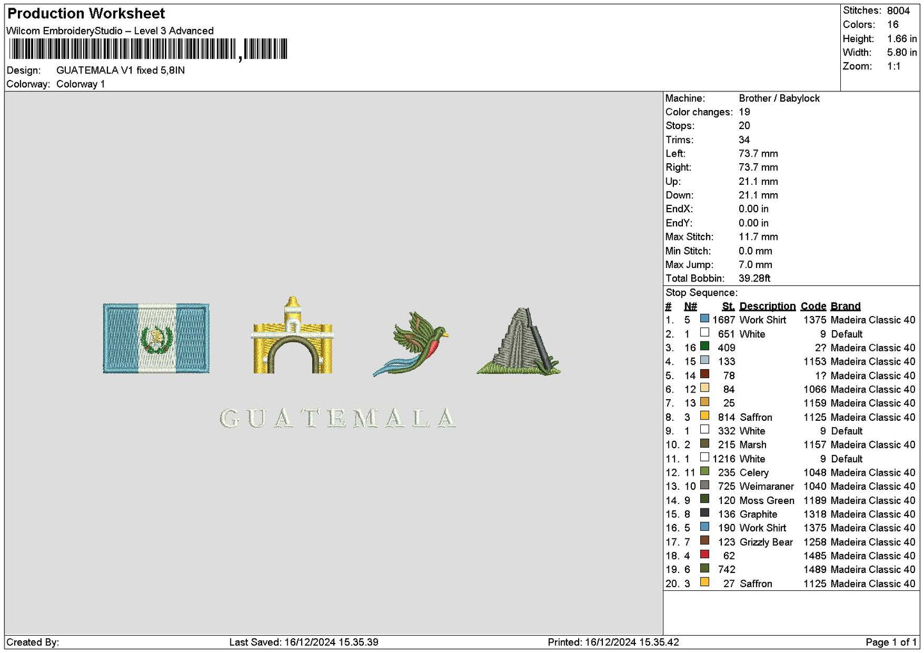Click the Color changes value 19
The image size is (924, 653).
click(x=744, y=112)
